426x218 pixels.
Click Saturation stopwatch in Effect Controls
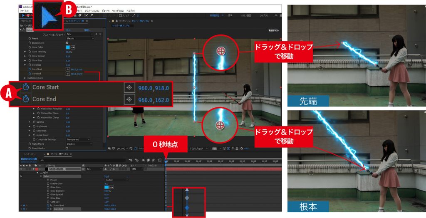point(34,131)
